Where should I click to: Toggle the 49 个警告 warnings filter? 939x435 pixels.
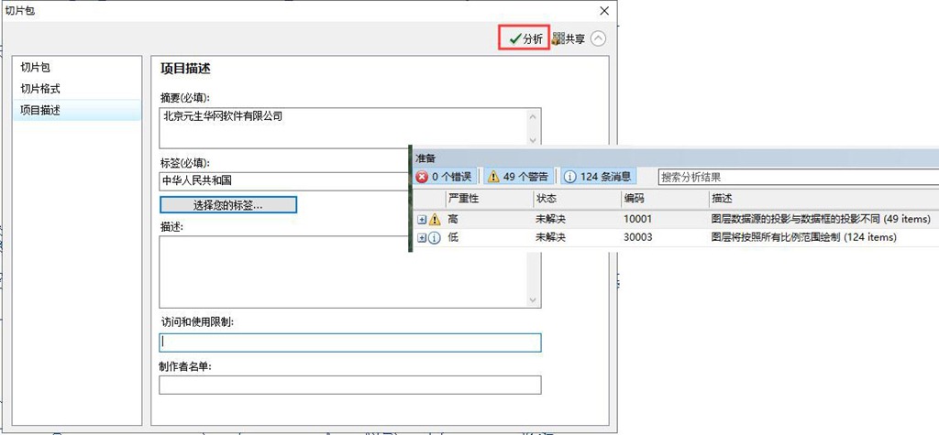click(x=517, y=177)
